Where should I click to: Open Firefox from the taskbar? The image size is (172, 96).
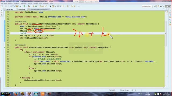point(16,94)
